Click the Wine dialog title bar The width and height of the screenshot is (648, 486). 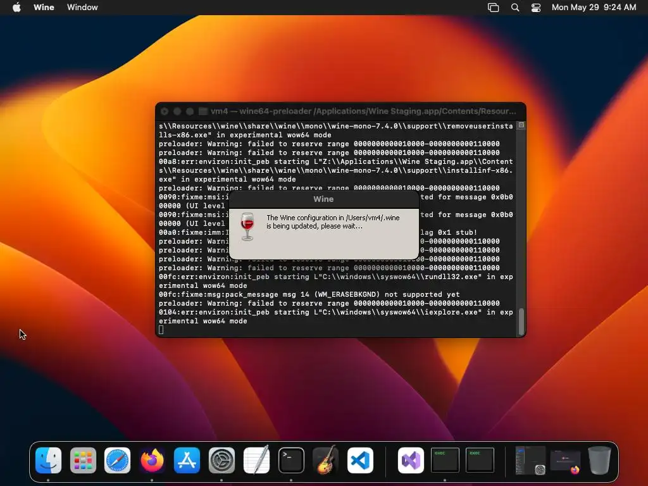click(323, 199)
